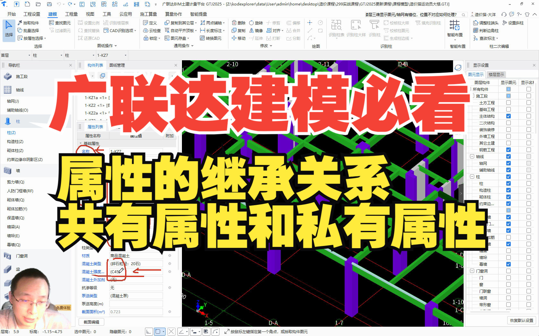This screenshot has height=336, width=539.
Task: Click 旋转 rotate tool
Action: (256, 23)
